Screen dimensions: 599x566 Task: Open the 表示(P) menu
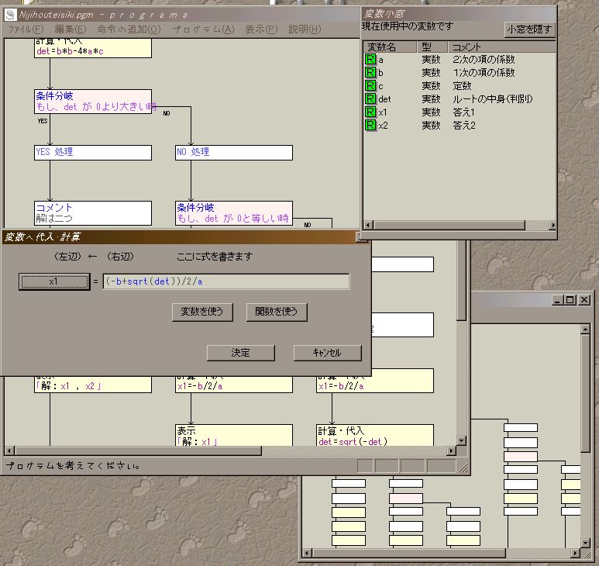261,29
